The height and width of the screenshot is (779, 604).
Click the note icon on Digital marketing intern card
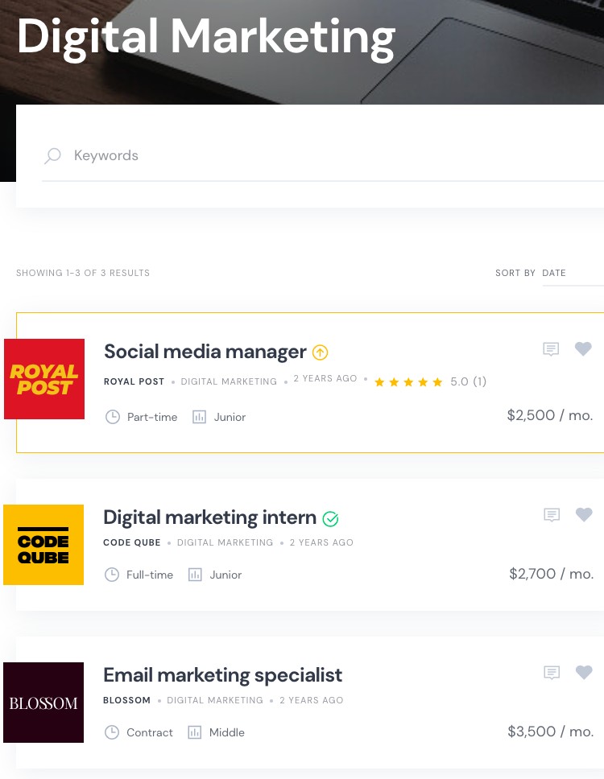coord(551,515)
